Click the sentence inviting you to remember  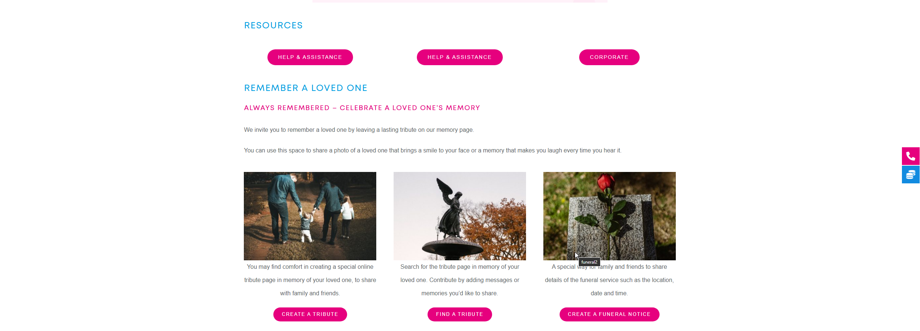tap(359, 130)
